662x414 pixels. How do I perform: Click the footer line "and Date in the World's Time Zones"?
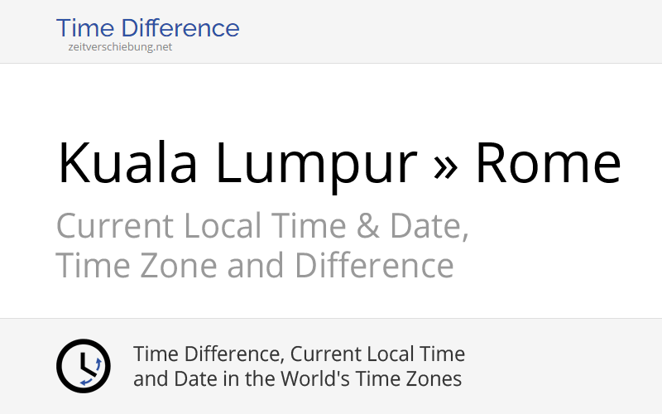[x=297, y=379]
